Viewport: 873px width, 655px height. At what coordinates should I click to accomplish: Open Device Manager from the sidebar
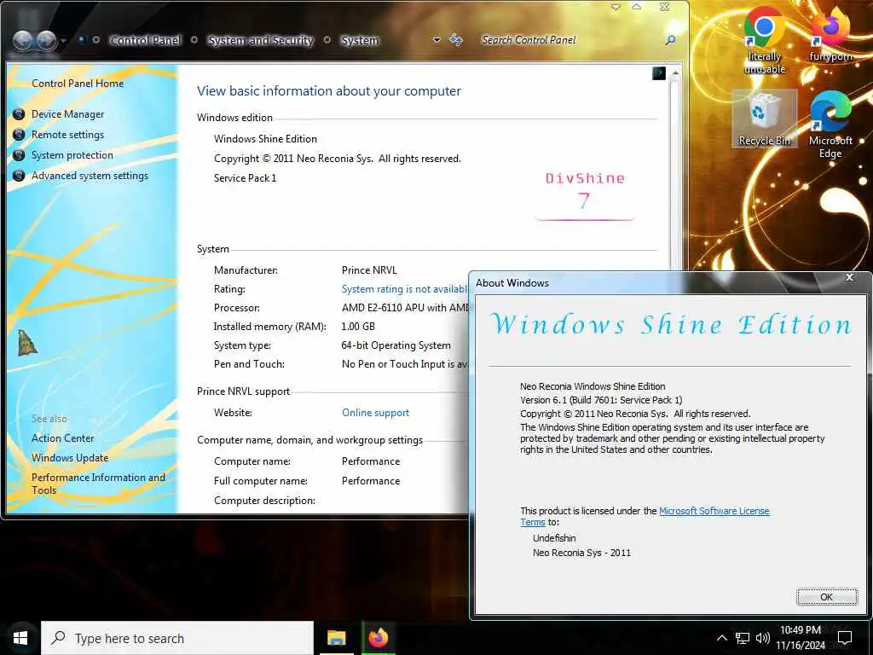pos(67,114)
